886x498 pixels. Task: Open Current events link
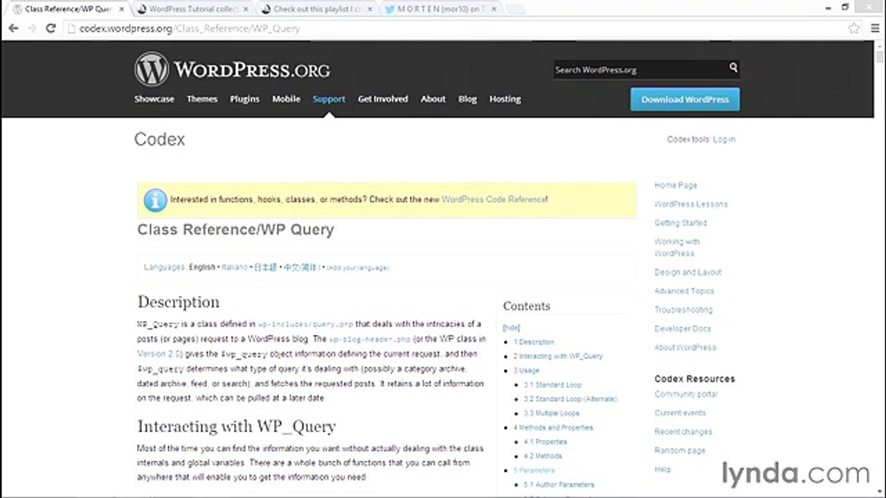click(680, 413)
